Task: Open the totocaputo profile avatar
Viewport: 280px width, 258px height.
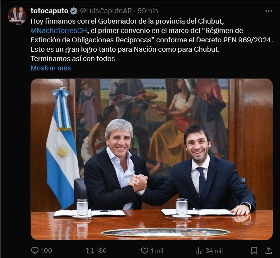Action: tap(17, 16)
